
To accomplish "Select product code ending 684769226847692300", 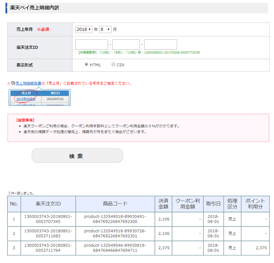I will point(115,219).
